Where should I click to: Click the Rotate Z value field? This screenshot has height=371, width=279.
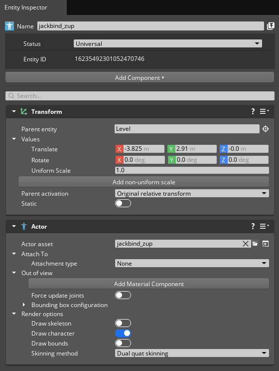pyautogui.click(x=248, y=160)
